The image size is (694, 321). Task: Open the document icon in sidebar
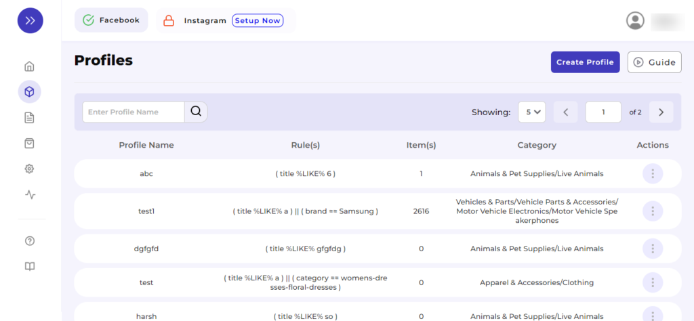pyautogui.click(x=29, y=118)
